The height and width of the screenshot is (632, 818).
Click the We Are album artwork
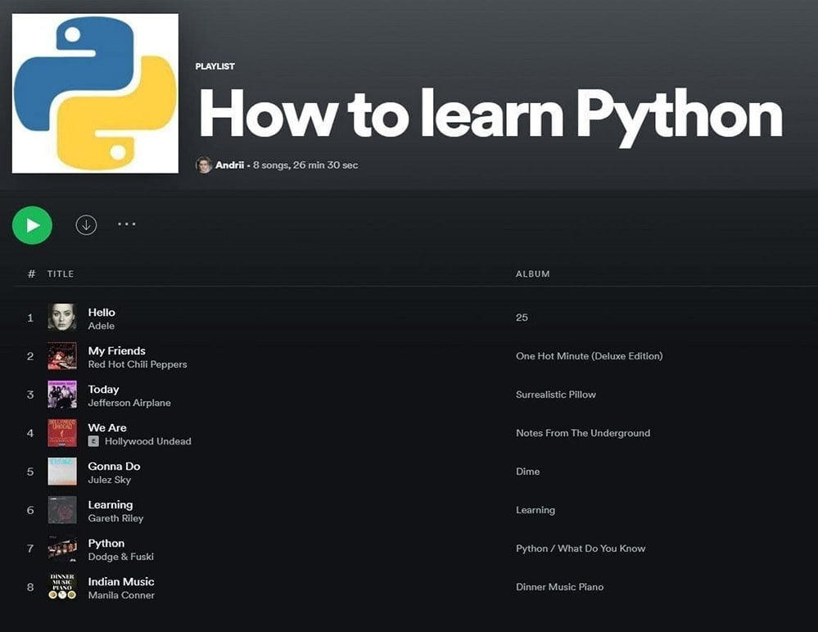tap(61, 433)
